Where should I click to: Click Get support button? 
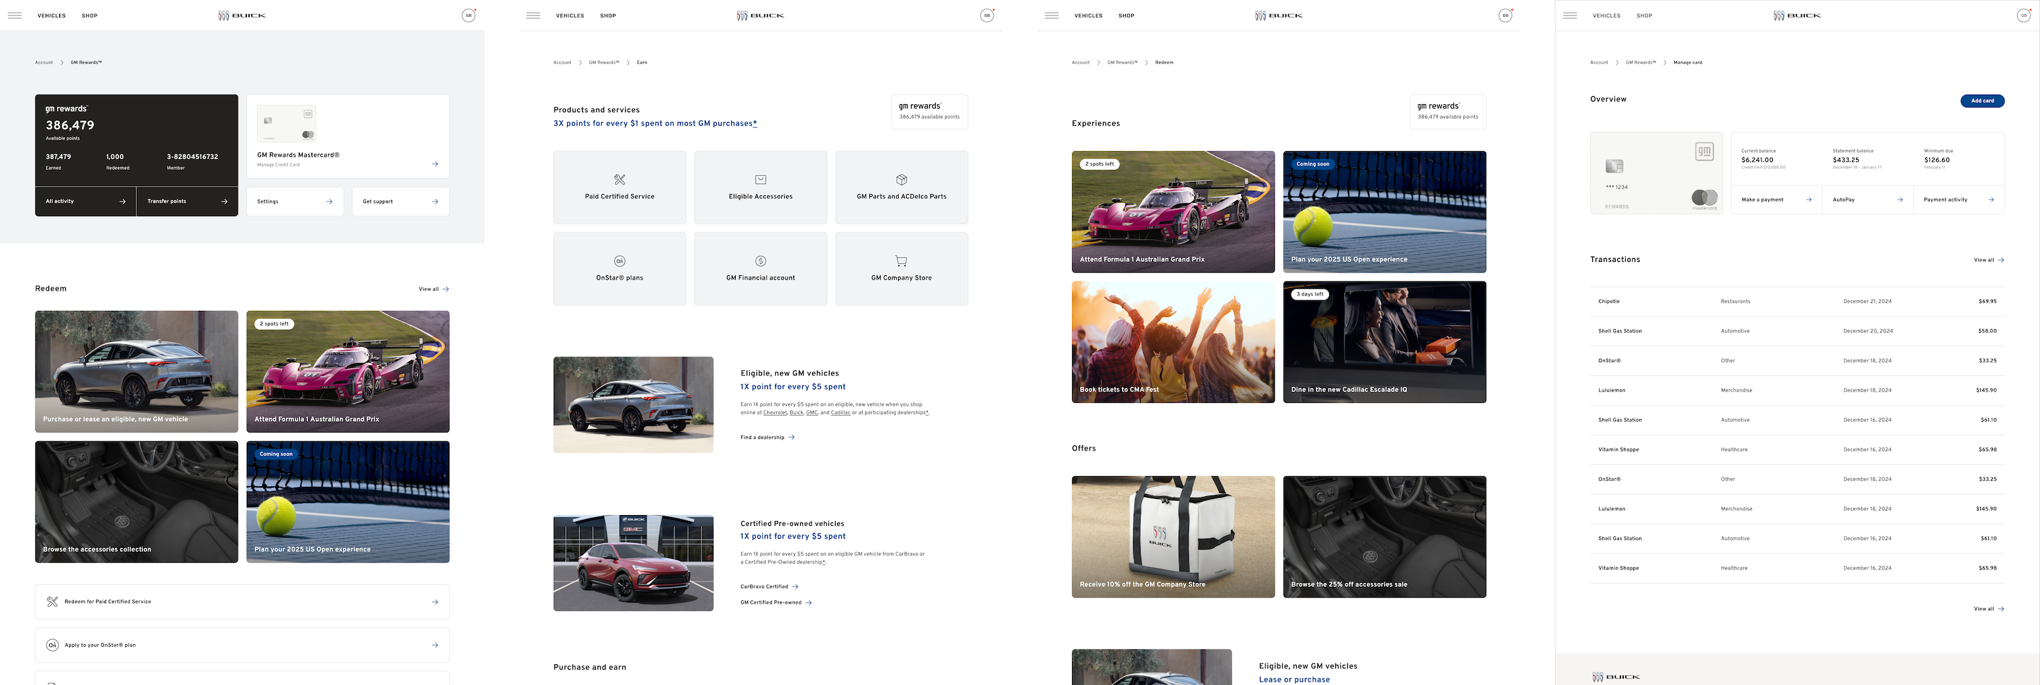tap(401, 201)
